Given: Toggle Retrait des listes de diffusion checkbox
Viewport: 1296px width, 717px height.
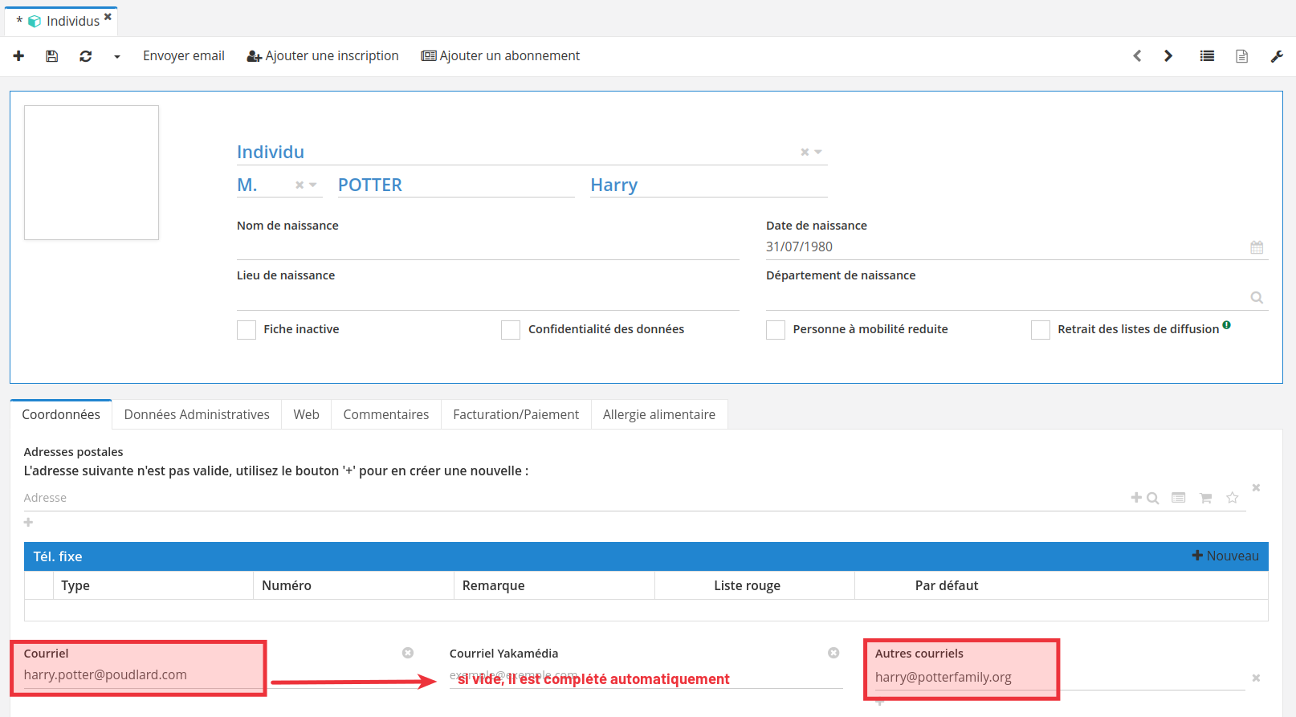Looking at the screenshot, I should point(1041,330).
